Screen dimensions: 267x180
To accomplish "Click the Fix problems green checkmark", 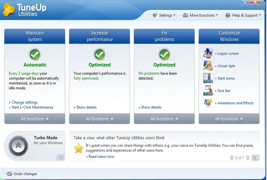I will 164,54.
